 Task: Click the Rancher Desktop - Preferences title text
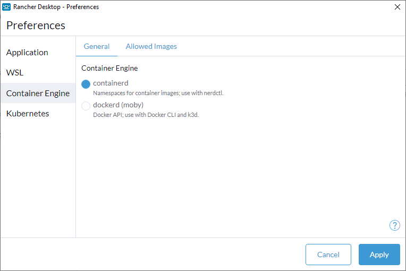click(x=56, y=7)
